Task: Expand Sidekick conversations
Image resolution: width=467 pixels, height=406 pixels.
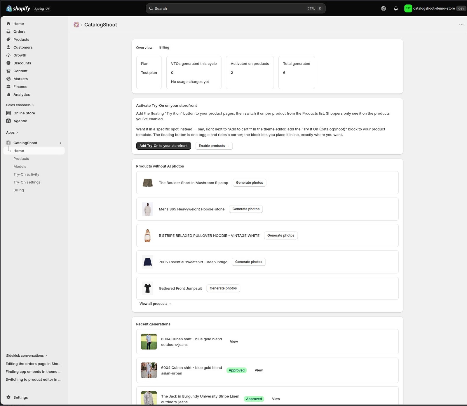Action: pos(27,356)
